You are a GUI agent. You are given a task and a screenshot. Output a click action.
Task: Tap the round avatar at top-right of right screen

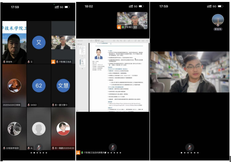tap(218, 20)
